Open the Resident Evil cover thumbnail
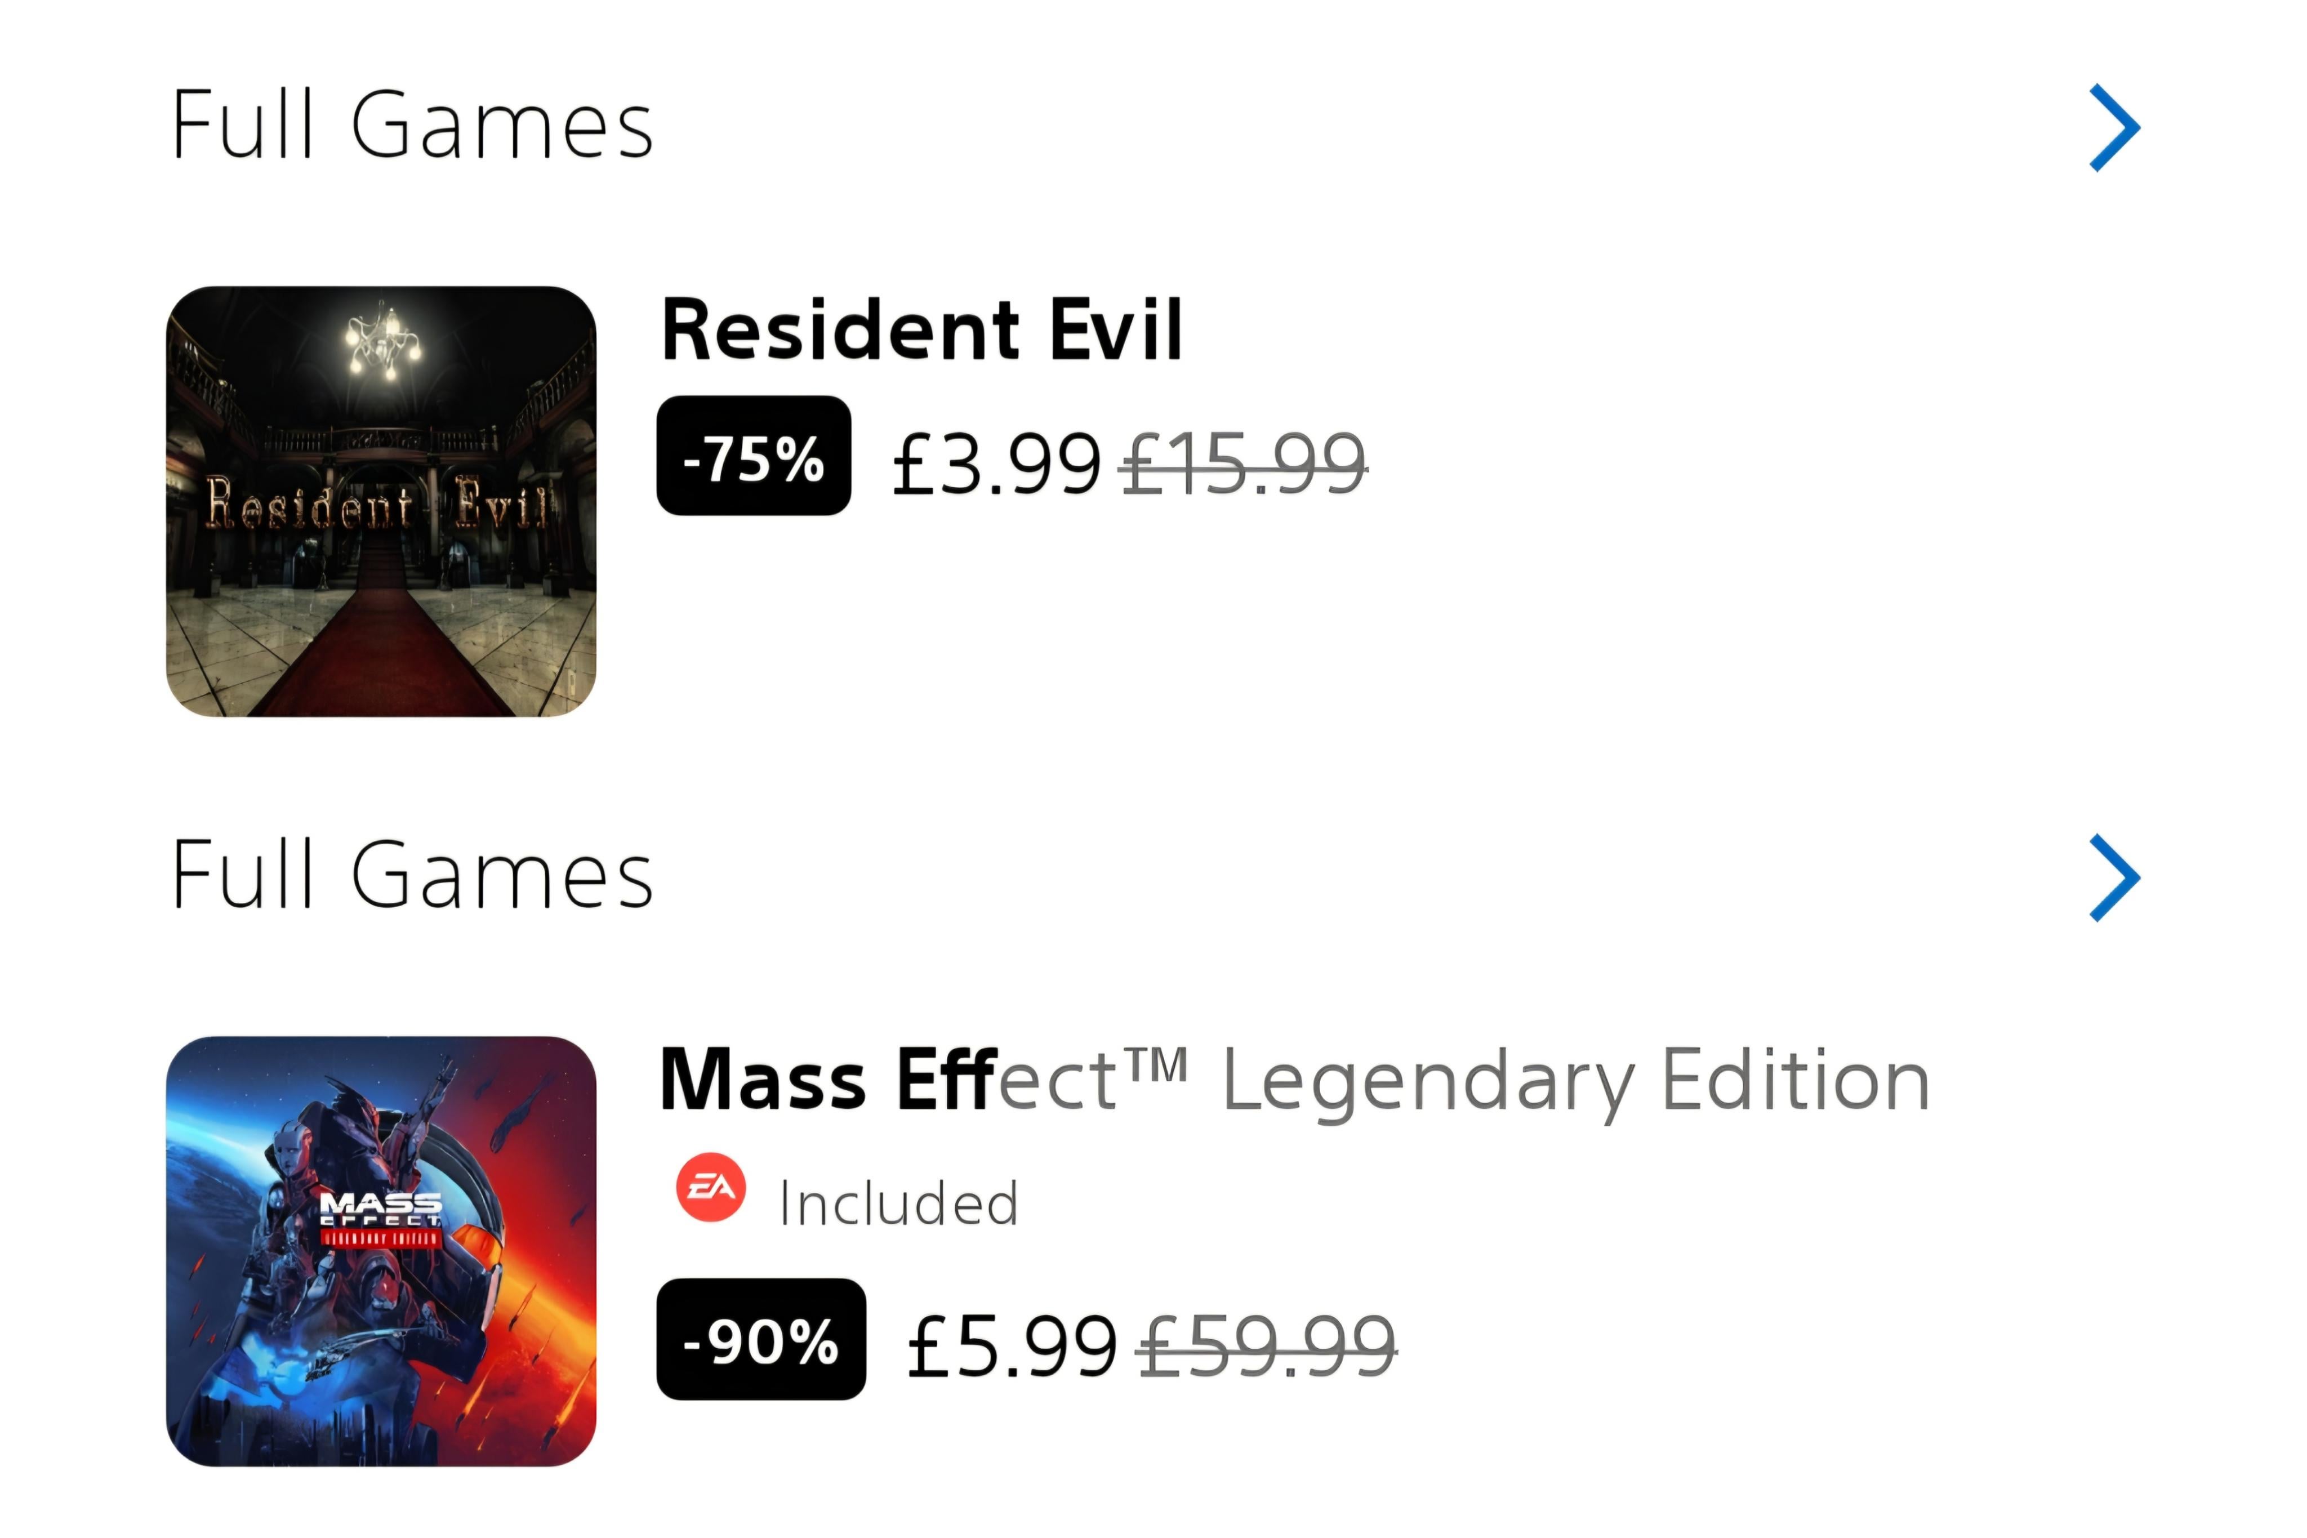Image resolution: width=2307 pixels, height=1538 pixels. 381,501
